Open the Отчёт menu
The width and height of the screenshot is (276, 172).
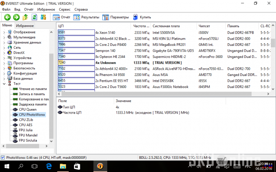pyautogui.click(x=29, y=10)
